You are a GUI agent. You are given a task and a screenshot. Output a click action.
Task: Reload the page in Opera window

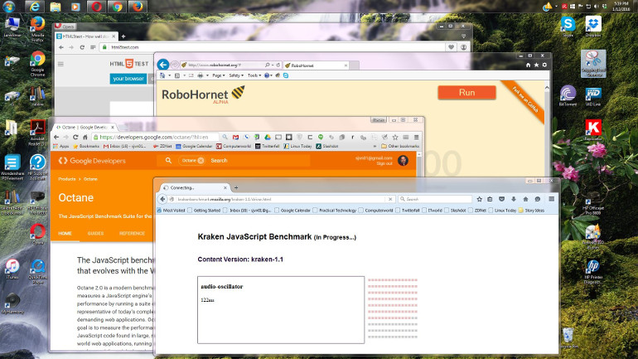click(82, 47)
